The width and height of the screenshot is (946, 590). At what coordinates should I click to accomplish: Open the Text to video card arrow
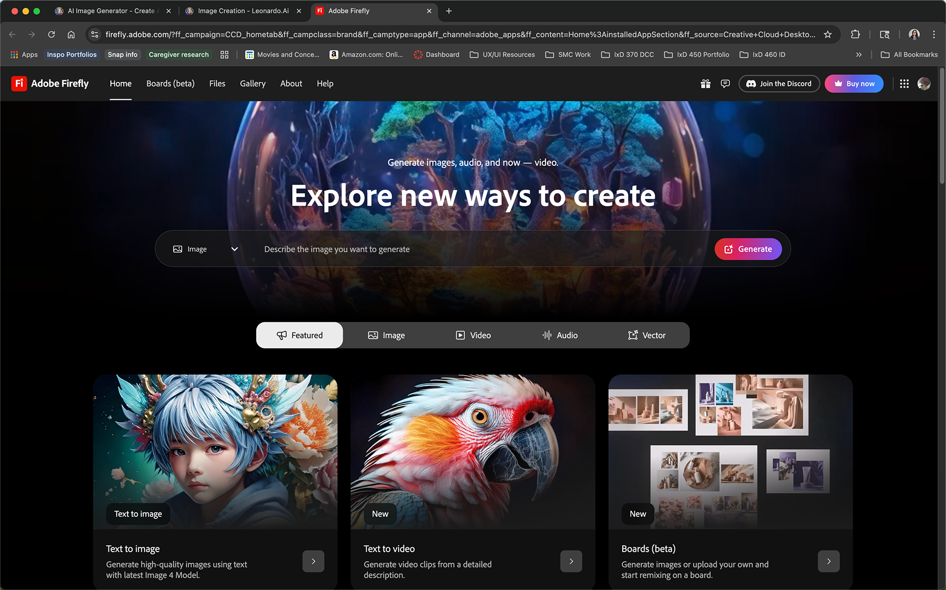pos(571,561)
